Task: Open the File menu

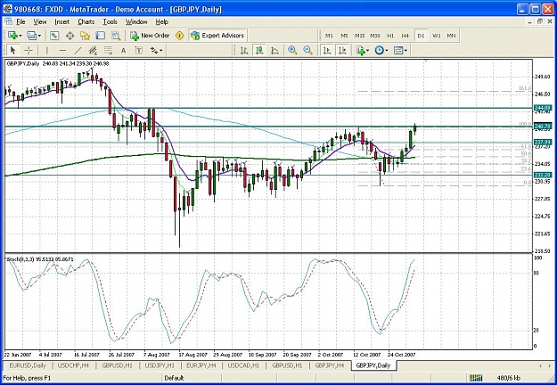Action: coord(20,21)
